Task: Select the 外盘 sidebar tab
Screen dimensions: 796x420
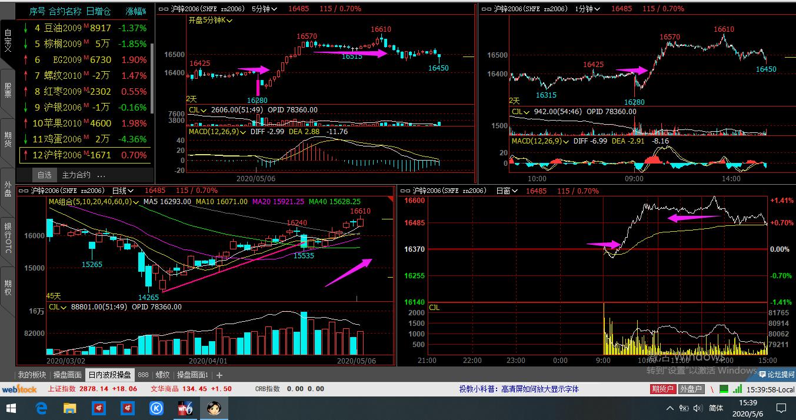Action: click(x=8, y=189)
